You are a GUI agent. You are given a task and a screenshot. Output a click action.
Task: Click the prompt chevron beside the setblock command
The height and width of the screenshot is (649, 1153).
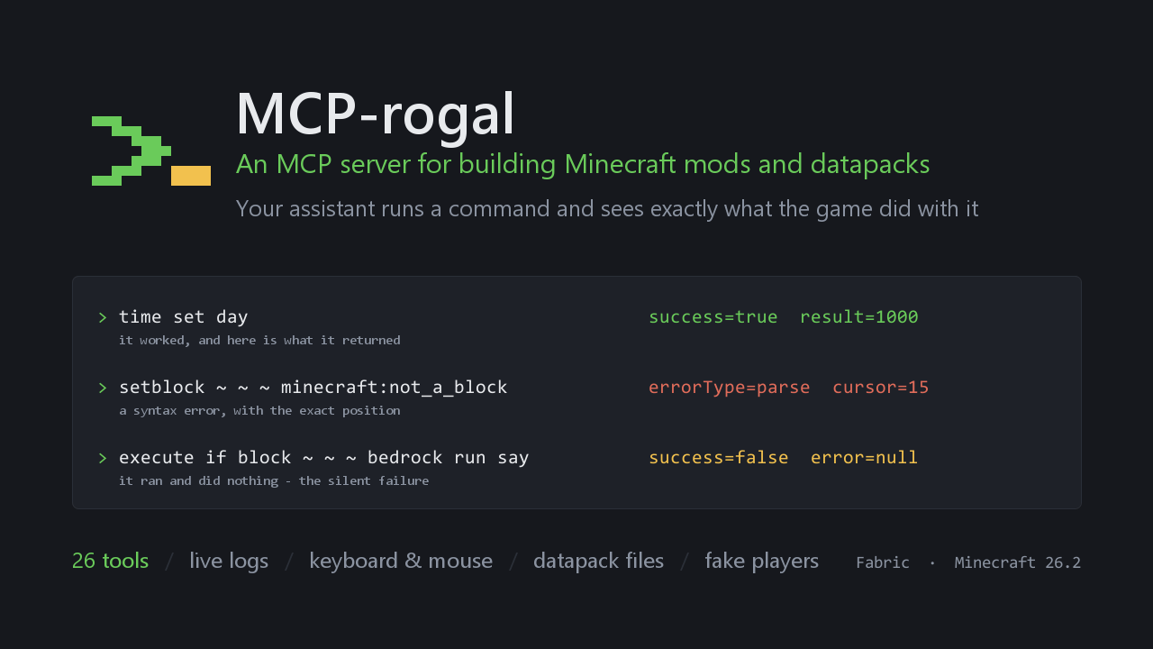[103, 388]
